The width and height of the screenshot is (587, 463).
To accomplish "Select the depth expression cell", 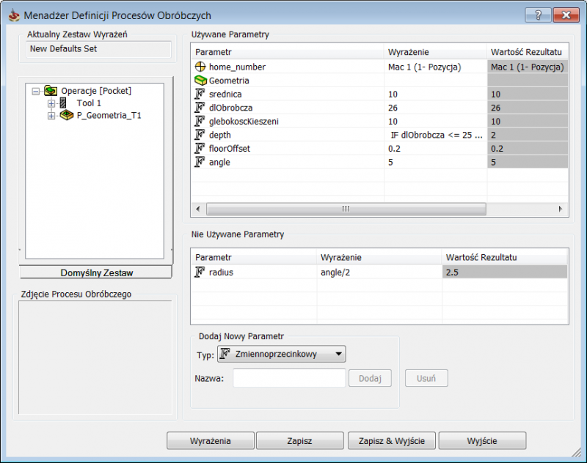I will 435,135.
